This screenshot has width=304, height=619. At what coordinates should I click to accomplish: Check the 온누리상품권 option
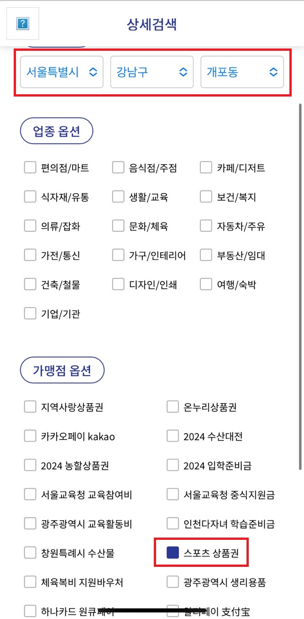point(172,406)
